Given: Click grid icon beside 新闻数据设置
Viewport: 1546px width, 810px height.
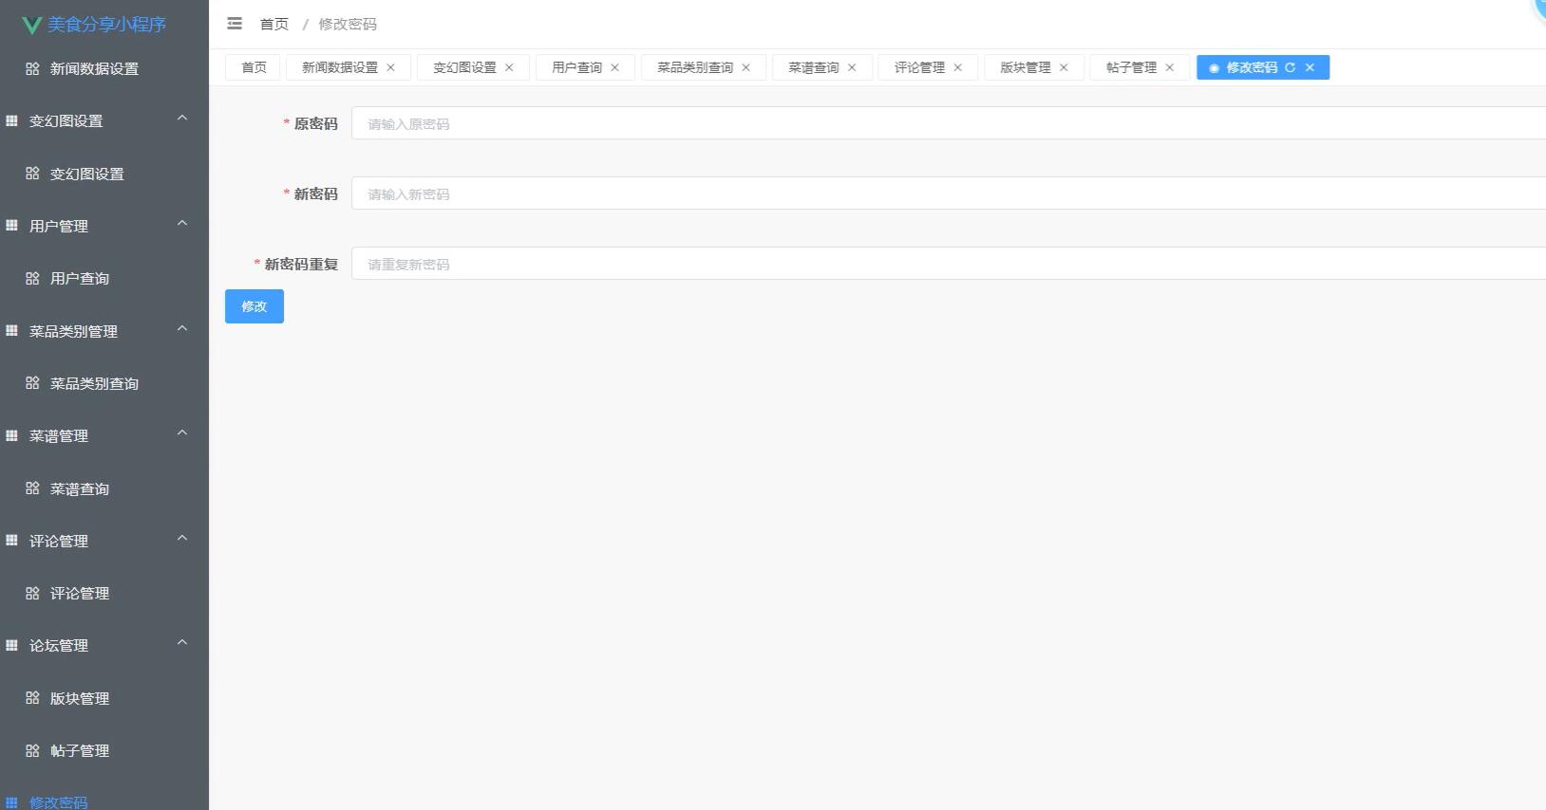Looking at the screenshot, I should (32, 68).
